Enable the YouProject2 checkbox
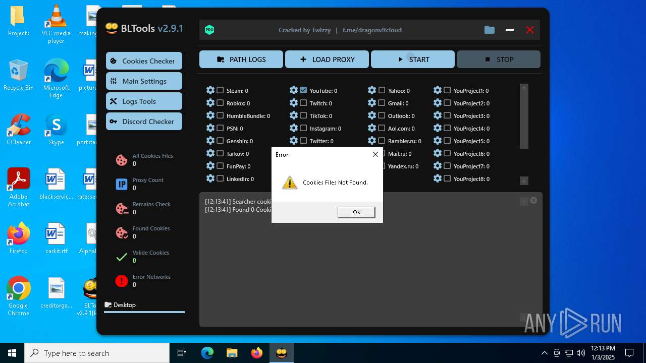This screenshot has width=646, height=363. pos(447,103)
